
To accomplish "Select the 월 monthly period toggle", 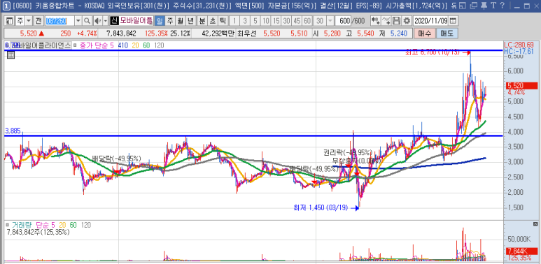I will 180,21.
